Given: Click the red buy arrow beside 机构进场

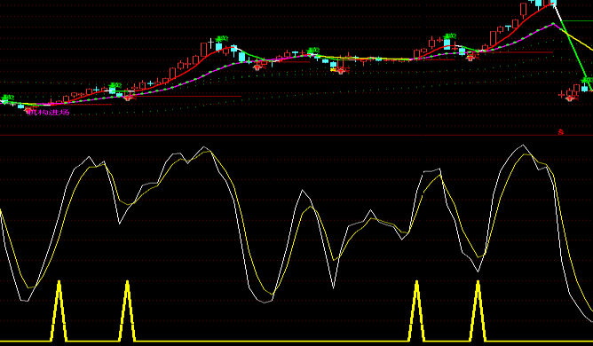Looking at the screenshot, I should click(x=29, y=110).
